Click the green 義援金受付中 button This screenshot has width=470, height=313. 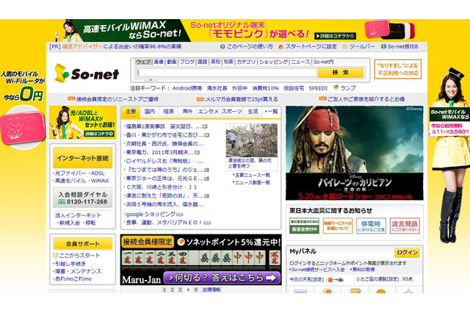coord(304,226)
